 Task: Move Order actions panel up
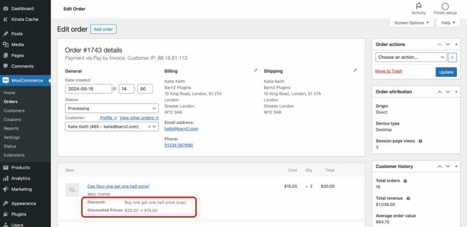pos(440,44)
